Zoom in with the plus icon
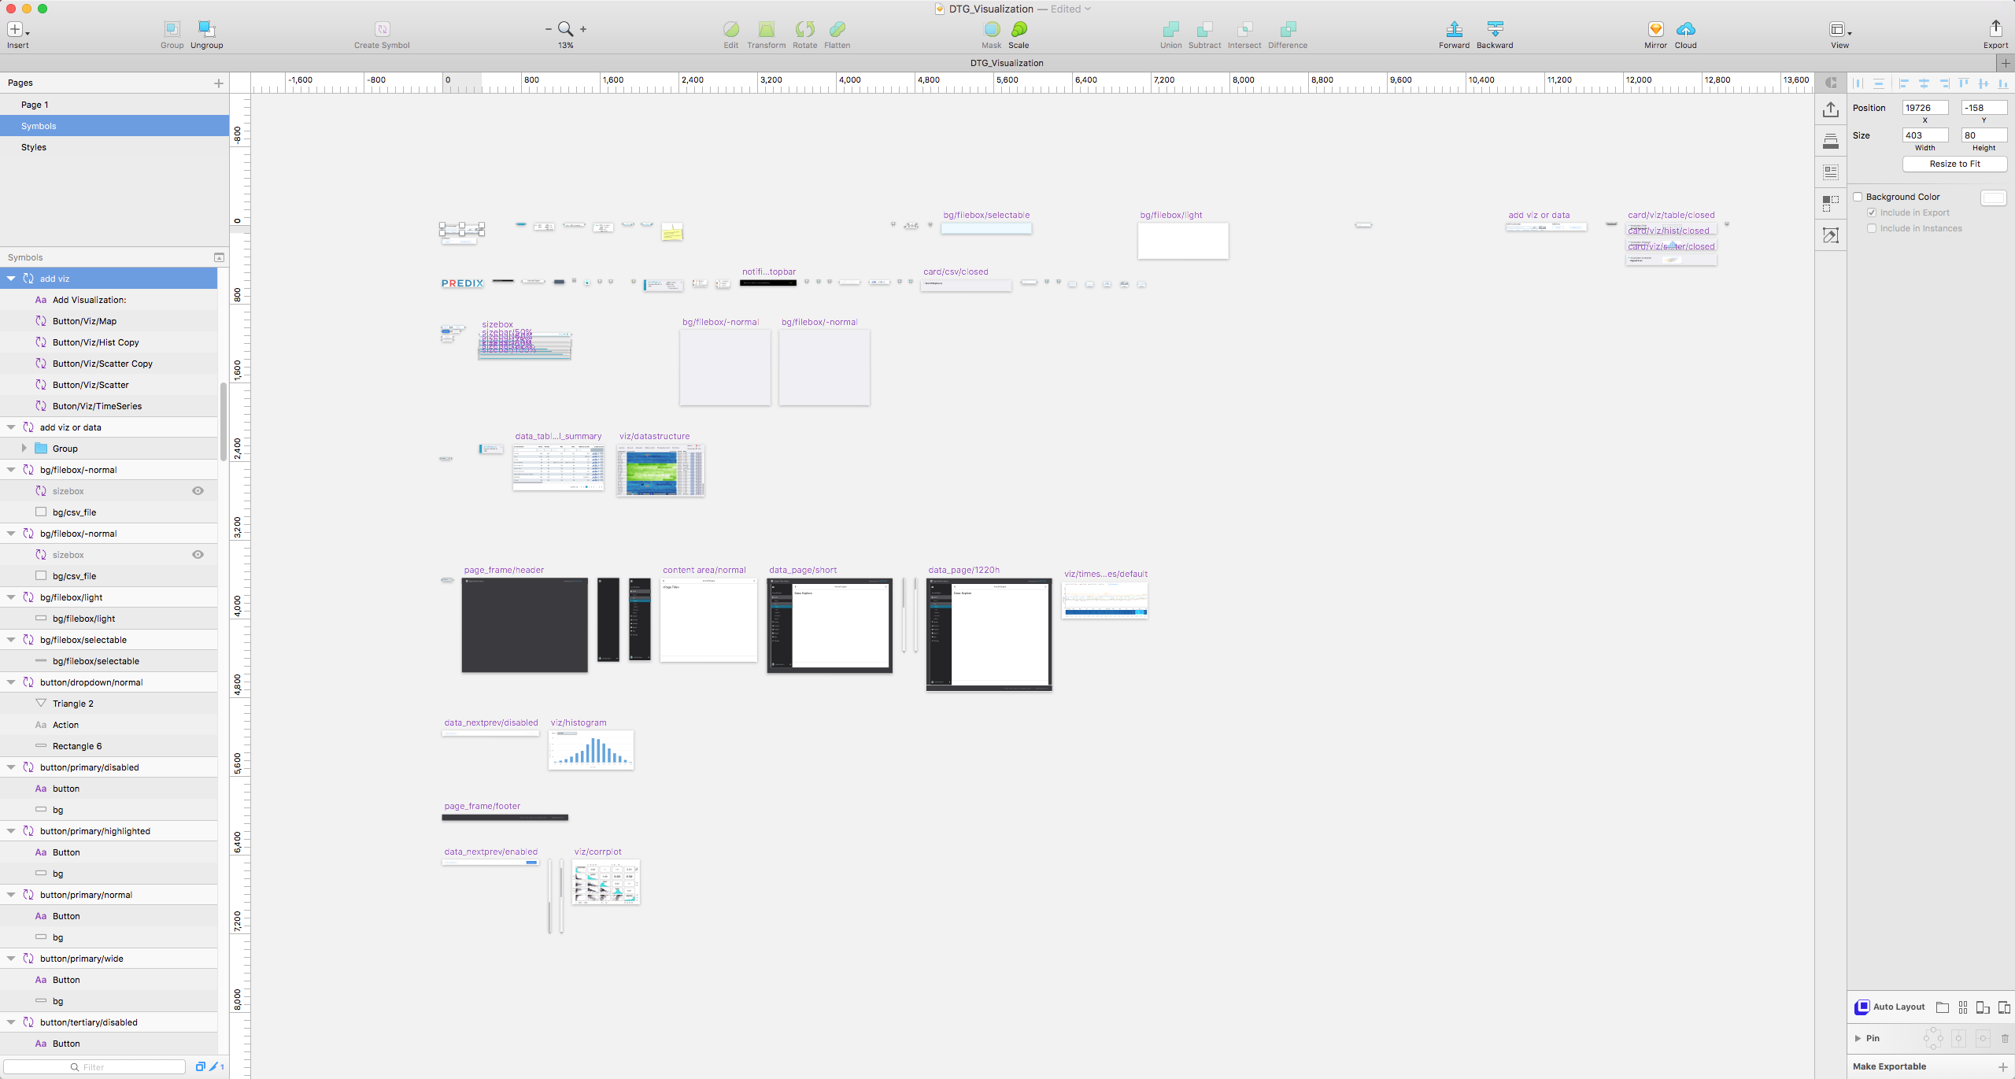The height and width of the screenshot is (1079, 2015). [x=583, y=29]
